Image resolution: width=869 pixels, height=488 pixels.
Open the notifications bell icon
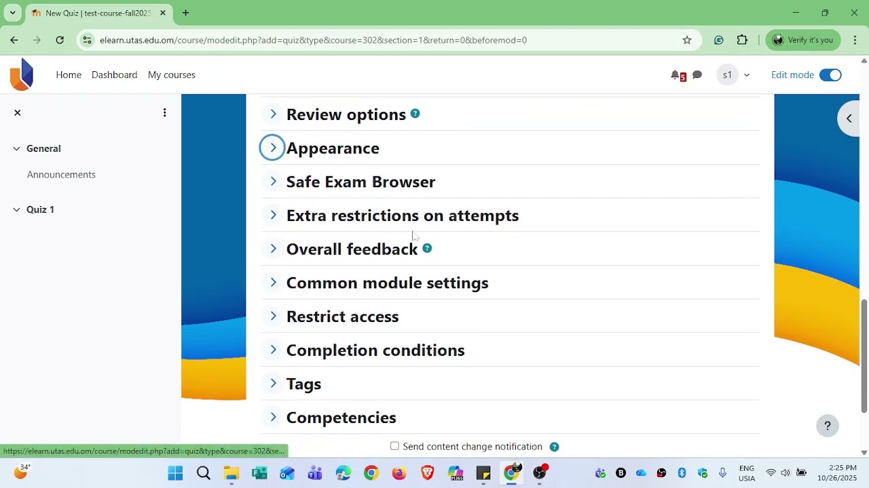(x=676, y=75)
